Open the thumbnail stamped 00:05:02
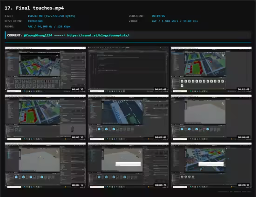The image size is (256, 197). [128, 118]
